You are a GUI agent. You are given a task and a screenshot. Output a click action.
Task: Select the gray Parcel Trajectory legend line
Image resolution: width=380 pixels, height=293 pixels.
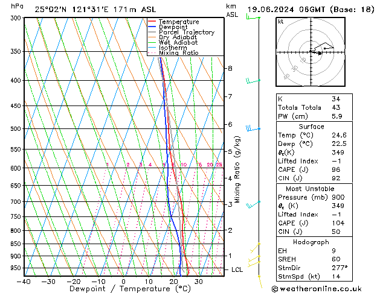pyautogui.click(x=152, y=32)
